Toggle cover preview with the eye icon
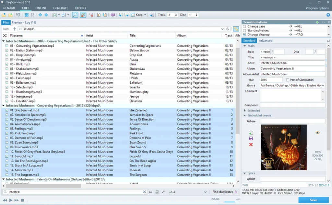This screenshot has height=205, width=332. [318, 133]
